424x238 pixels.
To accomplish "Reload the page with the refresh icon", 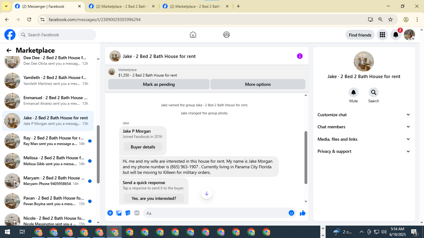I will click(x=29, y=20).
